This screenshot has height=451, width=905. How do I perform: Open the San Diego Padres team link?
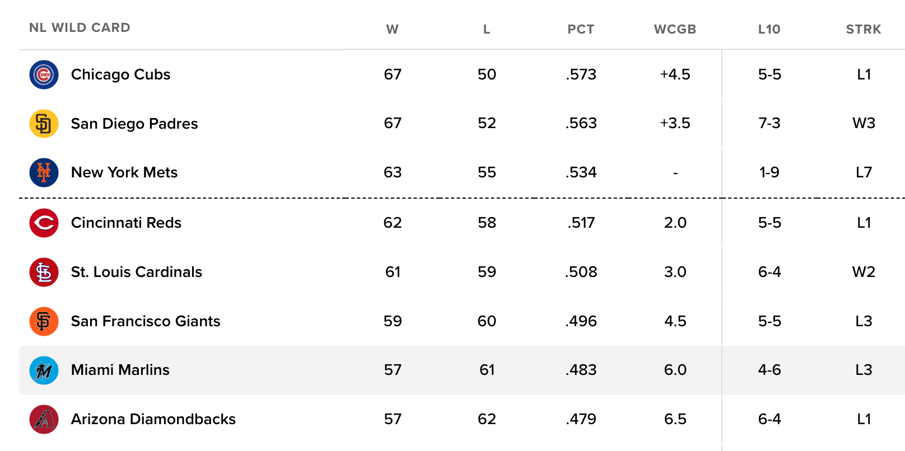pyautogui.click(x=134, y=124)
